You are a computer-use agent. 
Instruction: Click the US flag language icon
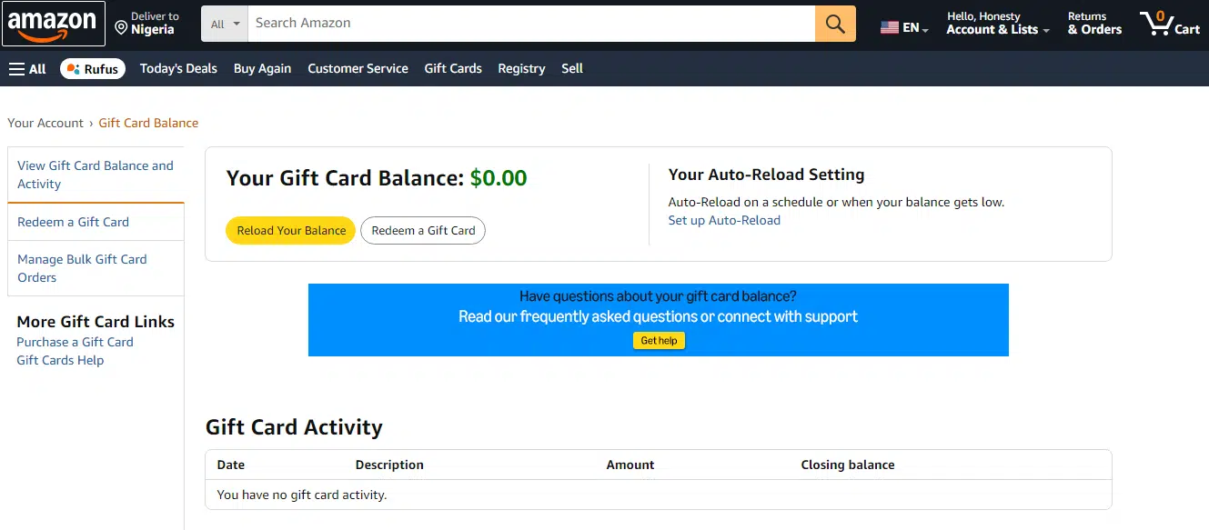pos(890,28)
